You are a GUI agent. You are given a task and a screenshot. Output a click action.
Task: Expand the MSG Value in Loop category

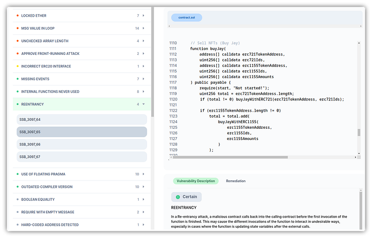144,28
